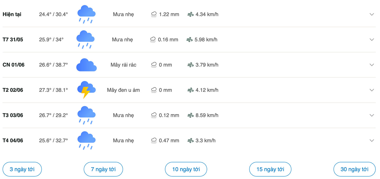This screenshot has width=380, height=179.
Task: Click the thunderstorm icon for T2 02/06
Action: tap(86, 90)
